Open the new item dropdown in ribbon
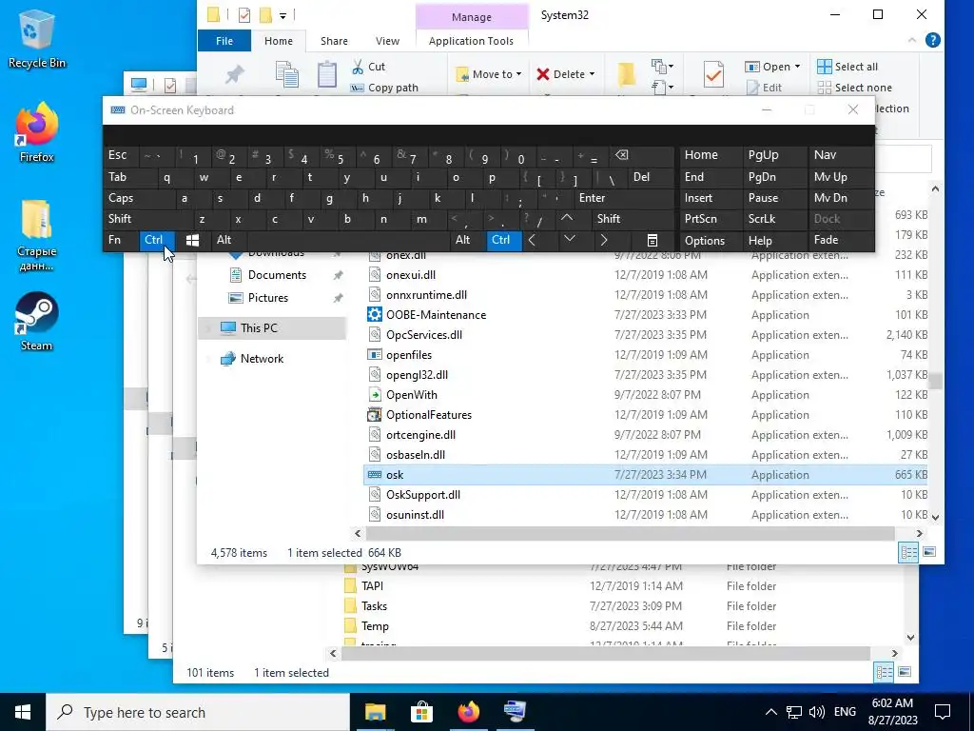Screen dimensions: 974x731 click(x=661, y=66)
